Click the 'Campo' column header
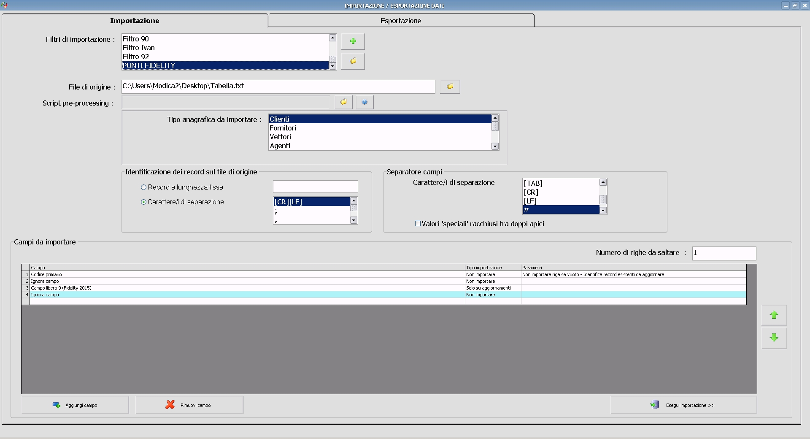This screenshot has height=439, width=810. click(x=247, y=268)
